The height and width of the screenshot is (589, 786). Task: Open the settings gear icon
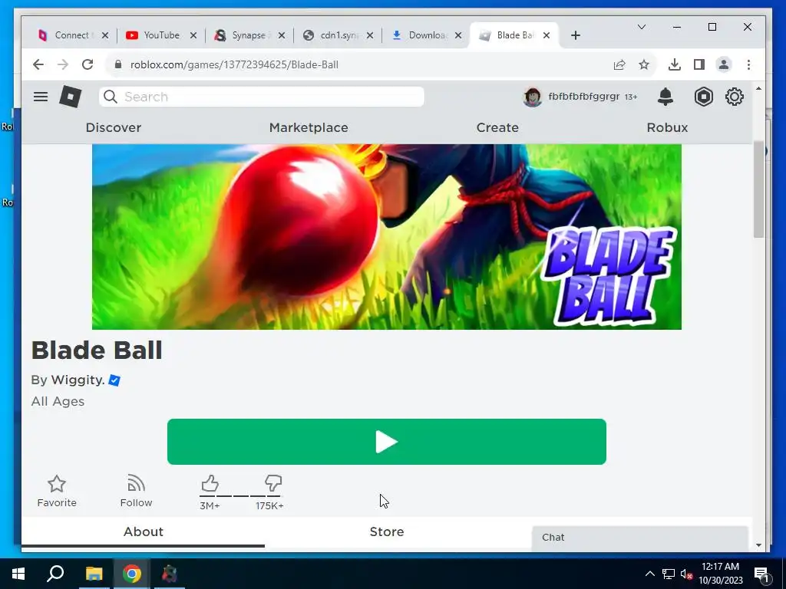735,97
